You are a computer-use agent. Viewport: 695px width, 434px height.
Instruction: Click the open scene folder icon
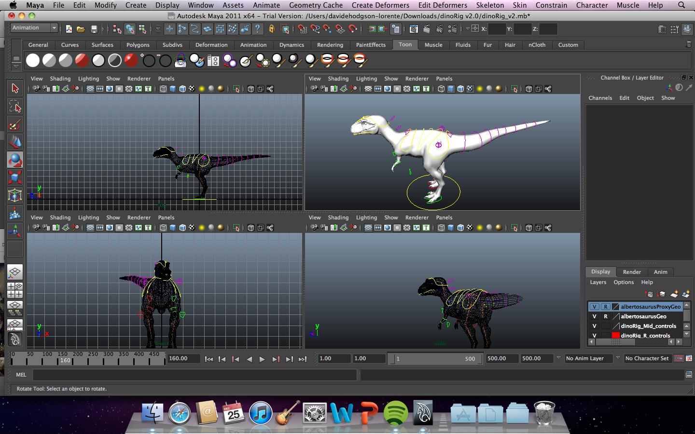point(81,29)
